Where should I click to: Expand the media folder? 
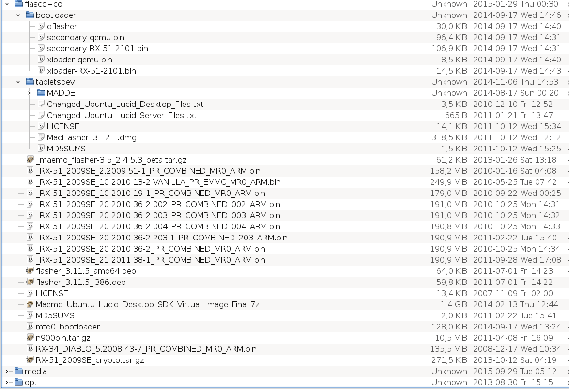point(7,371)
